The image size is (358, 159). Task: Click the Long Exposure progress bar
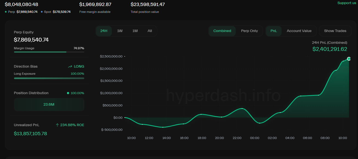point(49,78)
